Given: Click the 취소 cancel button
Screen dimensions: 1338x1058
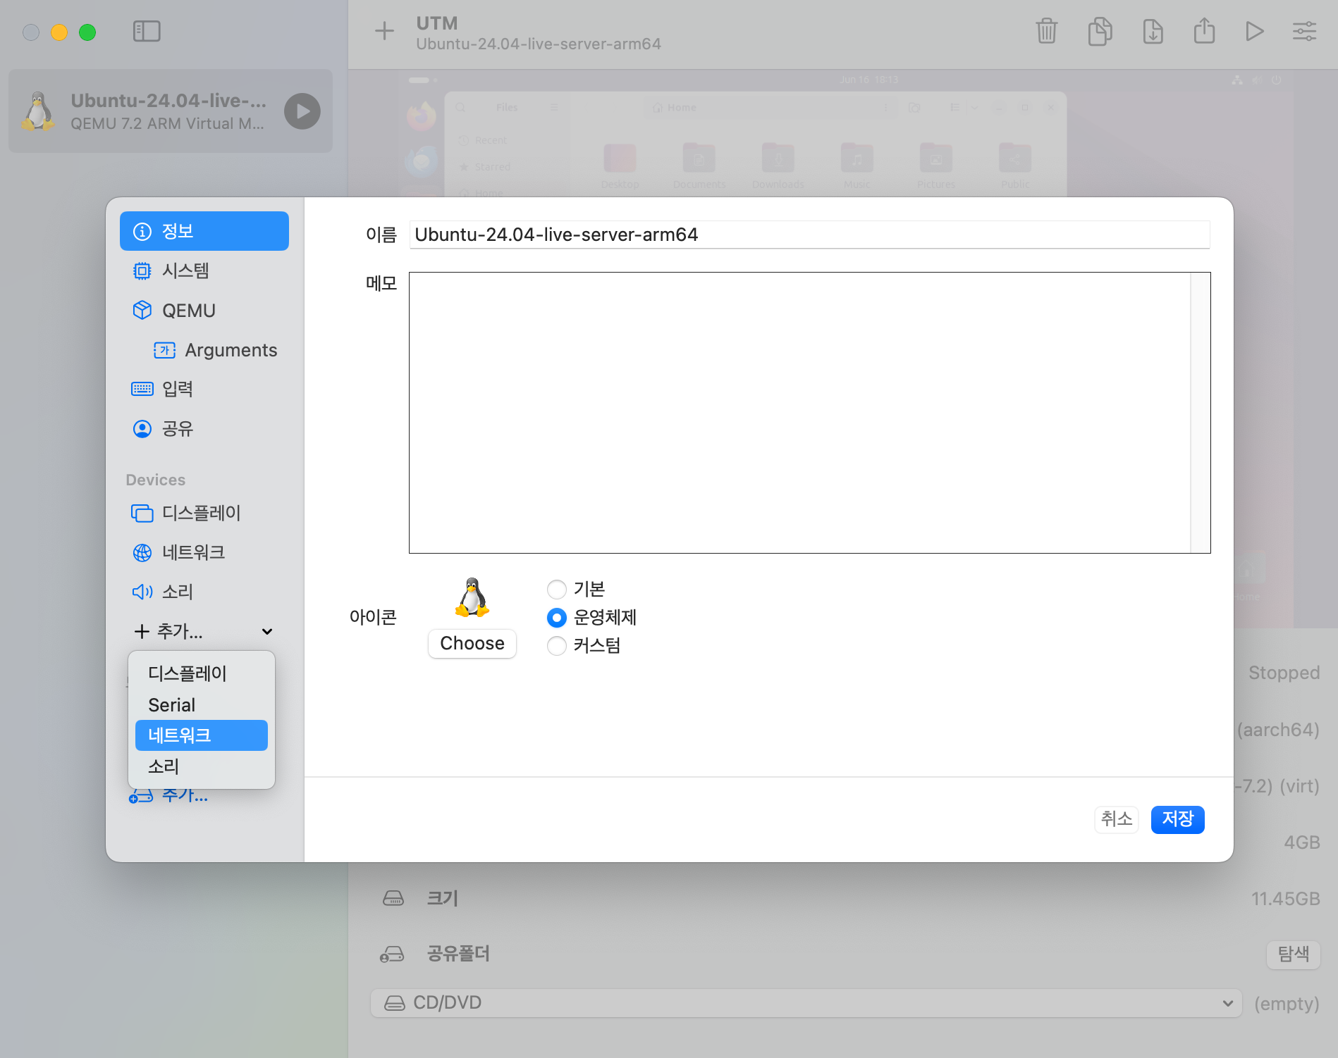Looking at the screenshot, I should (1117, 819).
